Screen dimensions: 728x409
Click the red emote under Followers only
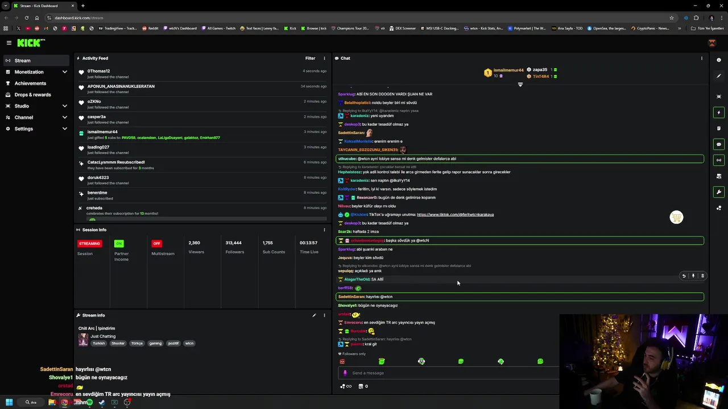tap(342, 361)
